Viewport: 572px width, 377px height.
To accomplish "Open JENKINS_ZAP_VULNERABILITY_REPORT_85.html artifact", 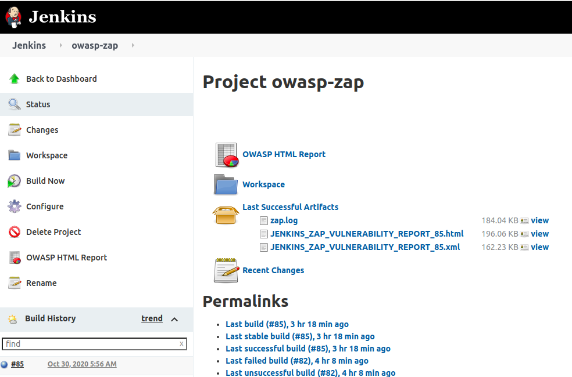I will tap(367, 234).
